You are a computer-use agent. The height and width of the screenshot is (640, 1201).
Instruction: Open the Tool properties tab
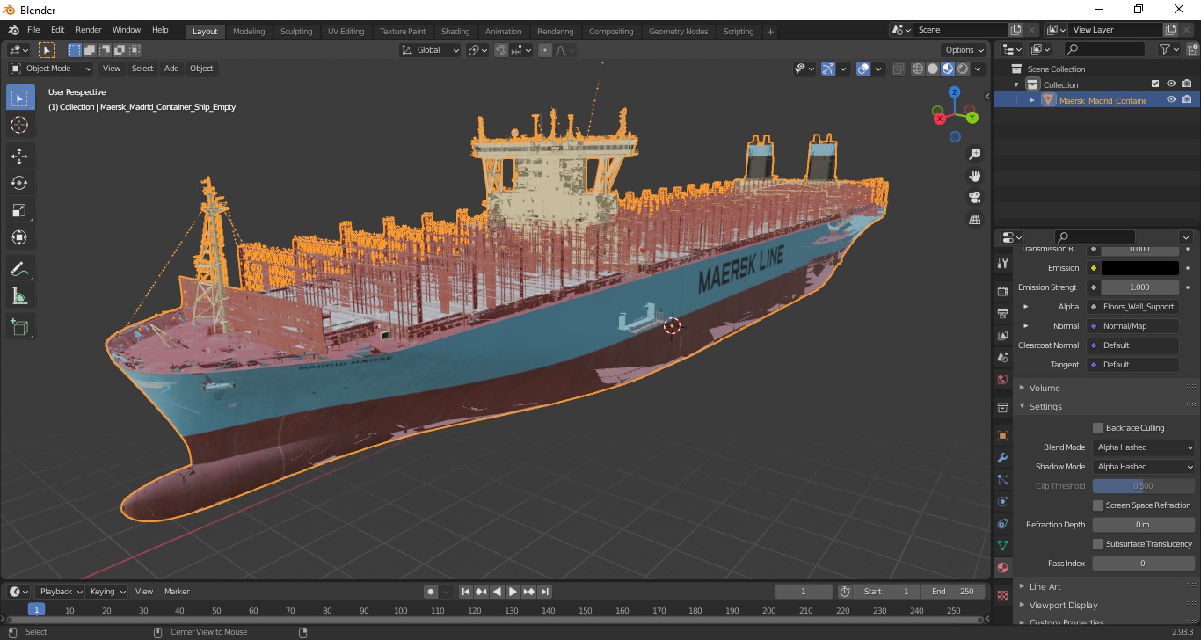point(1002,264)
